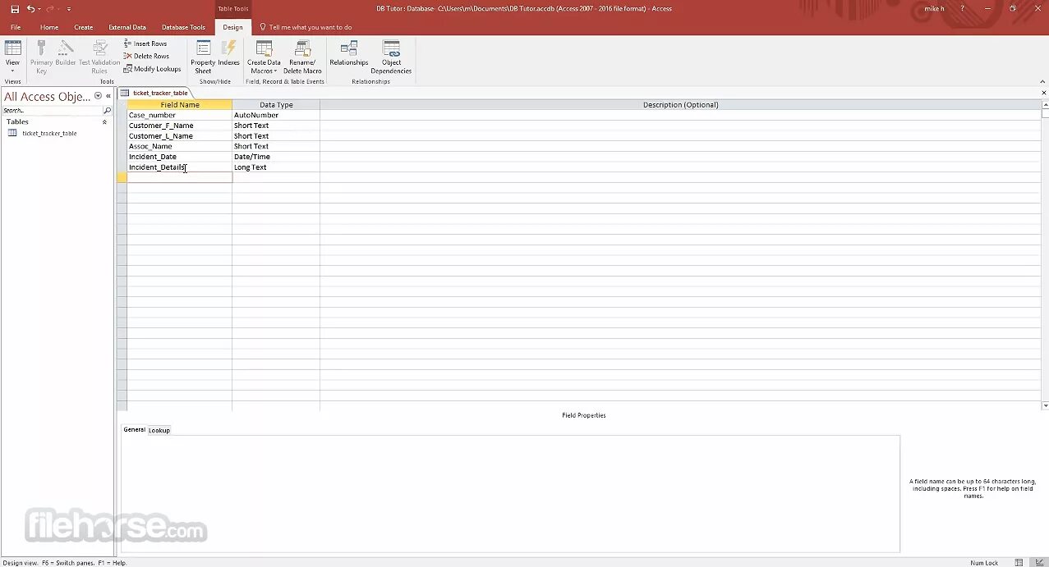Click the Help question mark icon
Screen dimensions: 1049x567
tap(963, 9)
